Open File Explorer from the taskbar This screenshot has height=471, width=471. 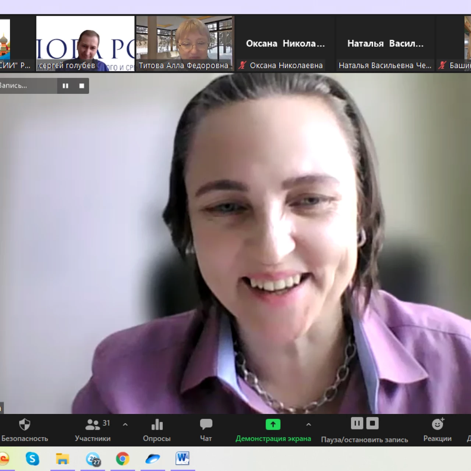click(63, 459)
